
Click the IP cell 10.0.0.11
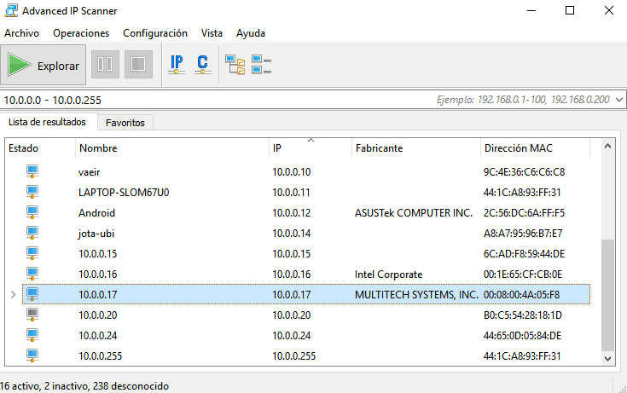point(291,193)
